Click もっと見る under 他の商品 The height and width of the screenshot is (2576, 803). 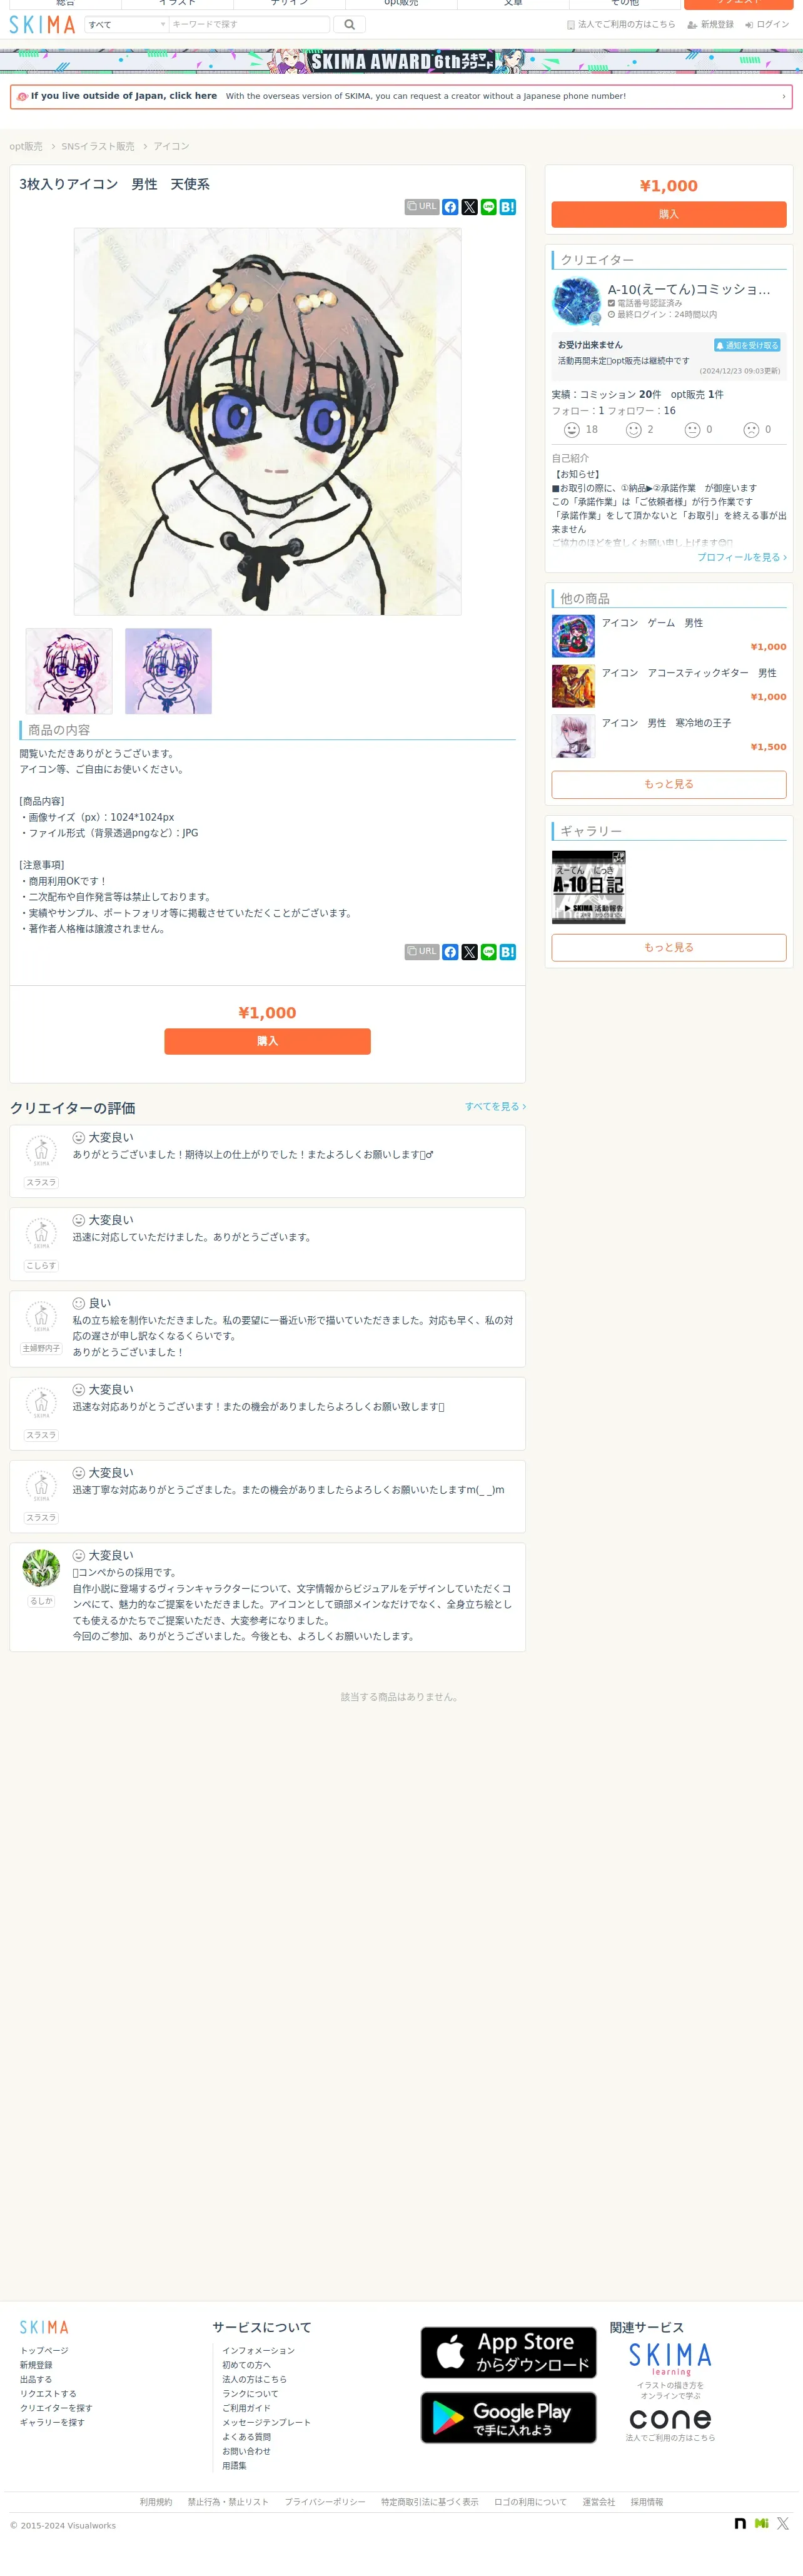[x=668, y=784]
